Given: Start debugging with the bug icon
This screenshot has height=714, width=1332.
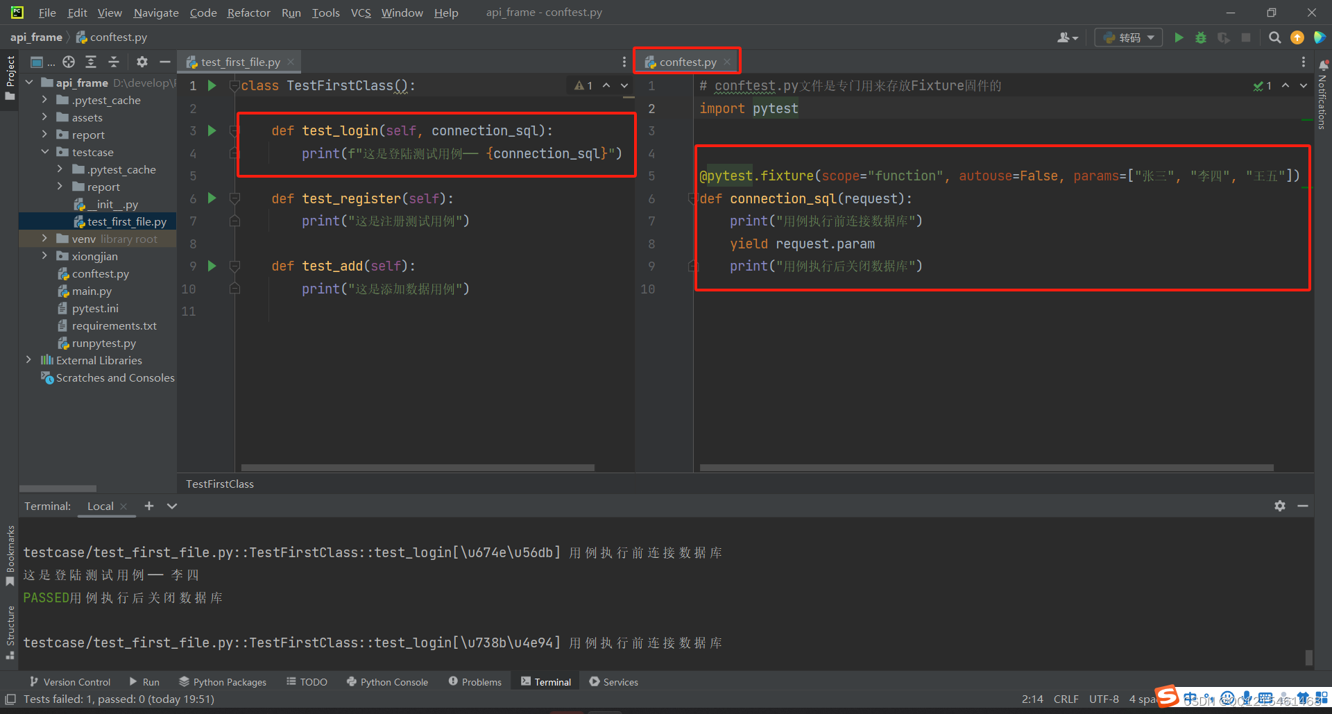Looking at the screenshot, I should click(1201, 37).
